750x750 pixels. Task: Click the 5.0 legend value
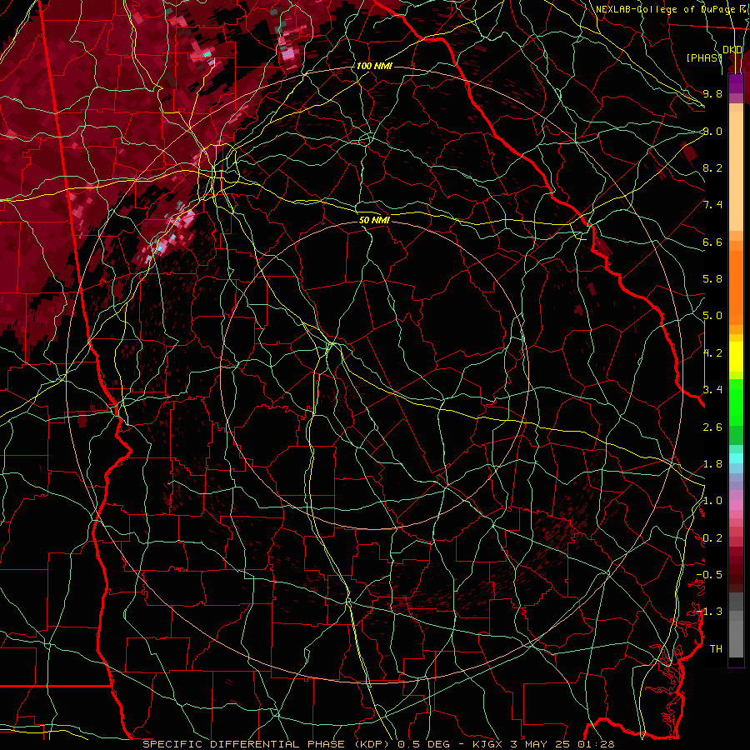(712, 316)
